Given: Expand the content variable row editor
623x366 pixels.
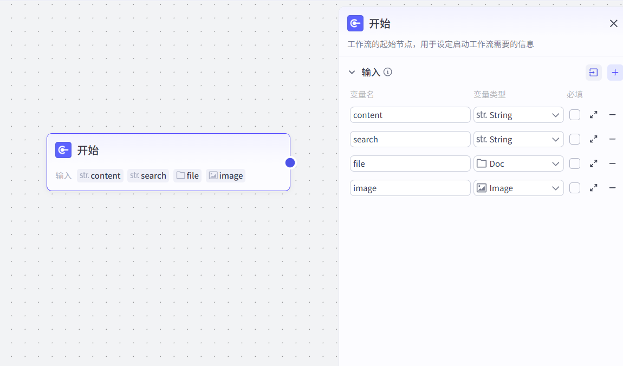Looking at the screenshot, I should (594, 115).
